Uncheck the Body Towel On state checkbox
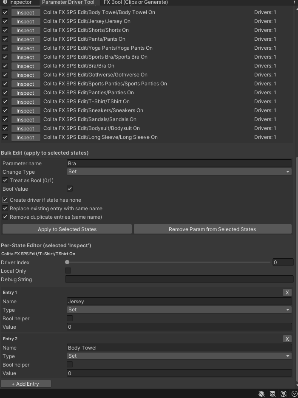 [5, 12]
